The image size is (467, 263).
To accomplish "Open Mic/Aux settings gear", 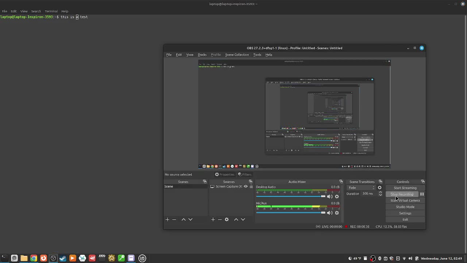I will [337, 213].
